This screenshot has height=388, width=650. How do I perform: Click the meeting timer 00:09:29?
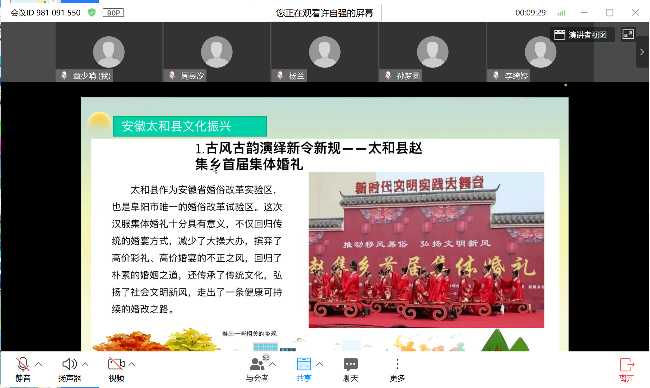pyautogui.click(x=530, y=13)
